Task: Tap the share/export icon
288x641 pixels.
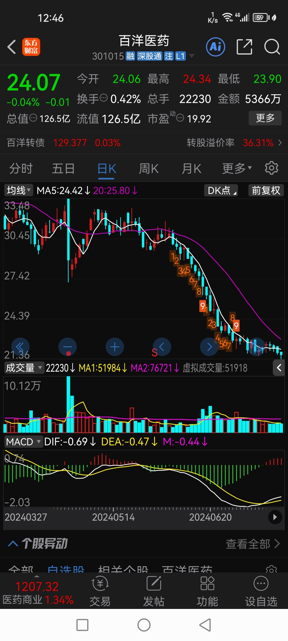Action: coord(245,47)
